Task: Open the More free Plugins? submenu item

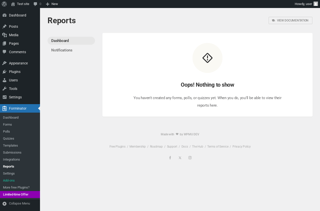Action: point(20,188)
